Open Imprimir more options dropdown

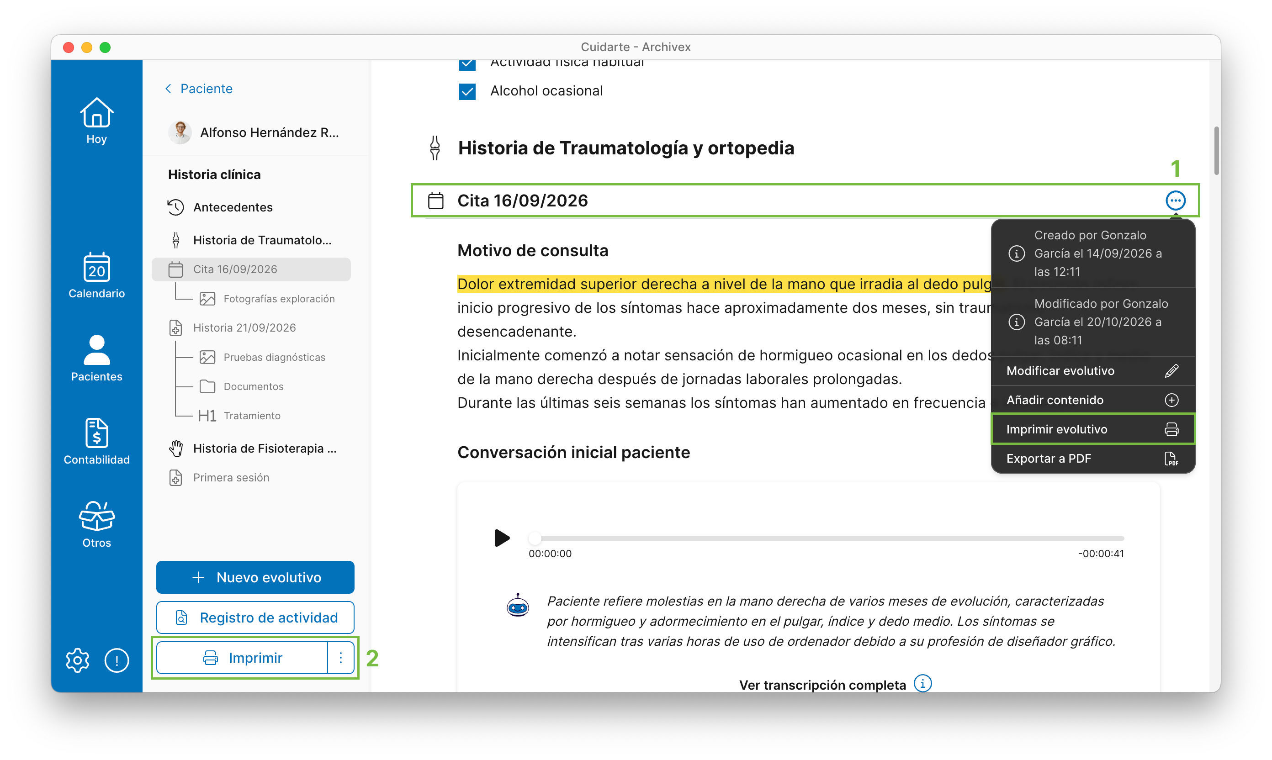341,658
